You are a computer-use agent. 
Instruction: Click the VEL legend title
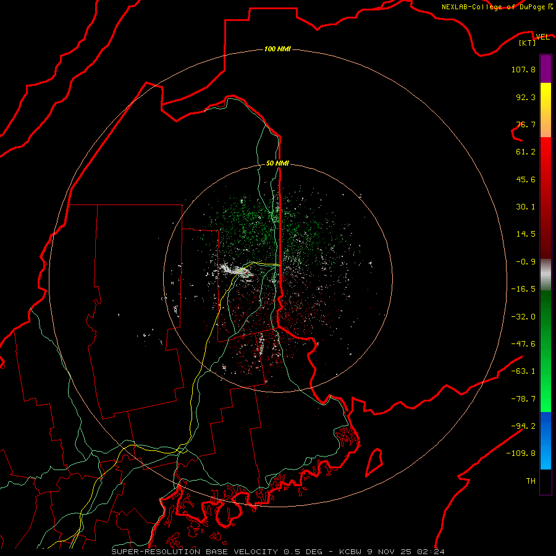pyautogui.click(x=542, y=36)
